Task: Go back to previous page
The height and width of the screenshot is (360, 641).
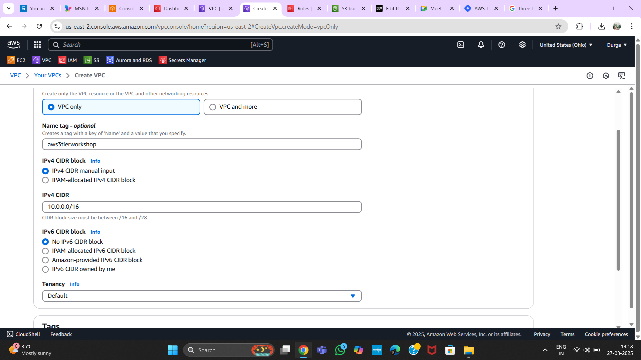Action: (9, 26)
